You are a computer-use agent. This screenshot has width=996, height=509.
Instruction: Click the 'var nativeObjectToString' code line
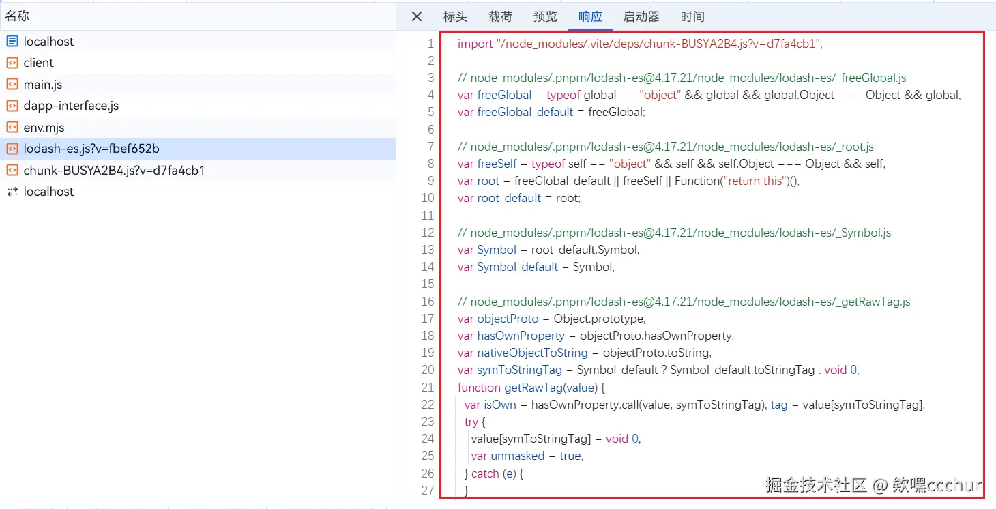tap(585, 353)
